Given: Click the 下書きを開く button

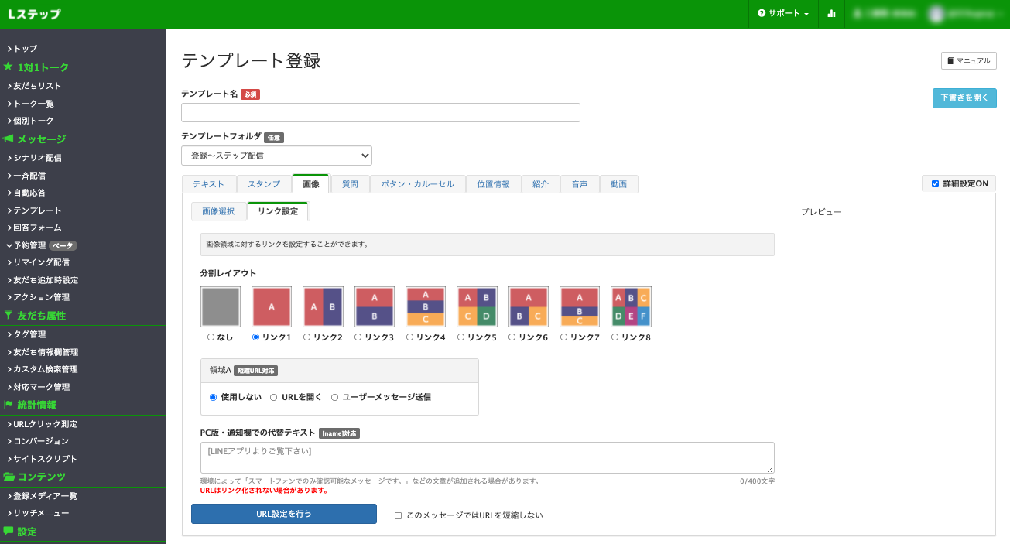Looking at the screenshot, I should point(964,98).
